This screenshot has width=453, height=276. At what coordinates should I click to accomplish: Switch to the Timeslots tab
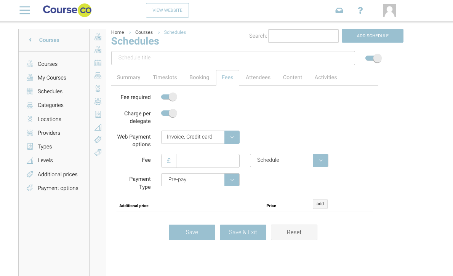(165, 77)
